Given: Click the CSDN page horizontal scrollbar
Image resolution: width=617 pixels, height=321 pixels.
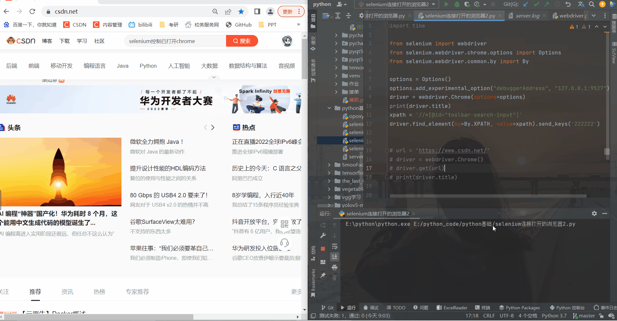Looking at the screenshot, I should [x=99, y=317].
